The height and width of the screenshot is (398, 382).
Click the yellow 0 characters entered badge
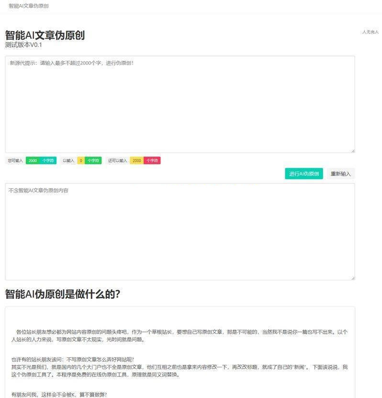[x=81, y=160]
